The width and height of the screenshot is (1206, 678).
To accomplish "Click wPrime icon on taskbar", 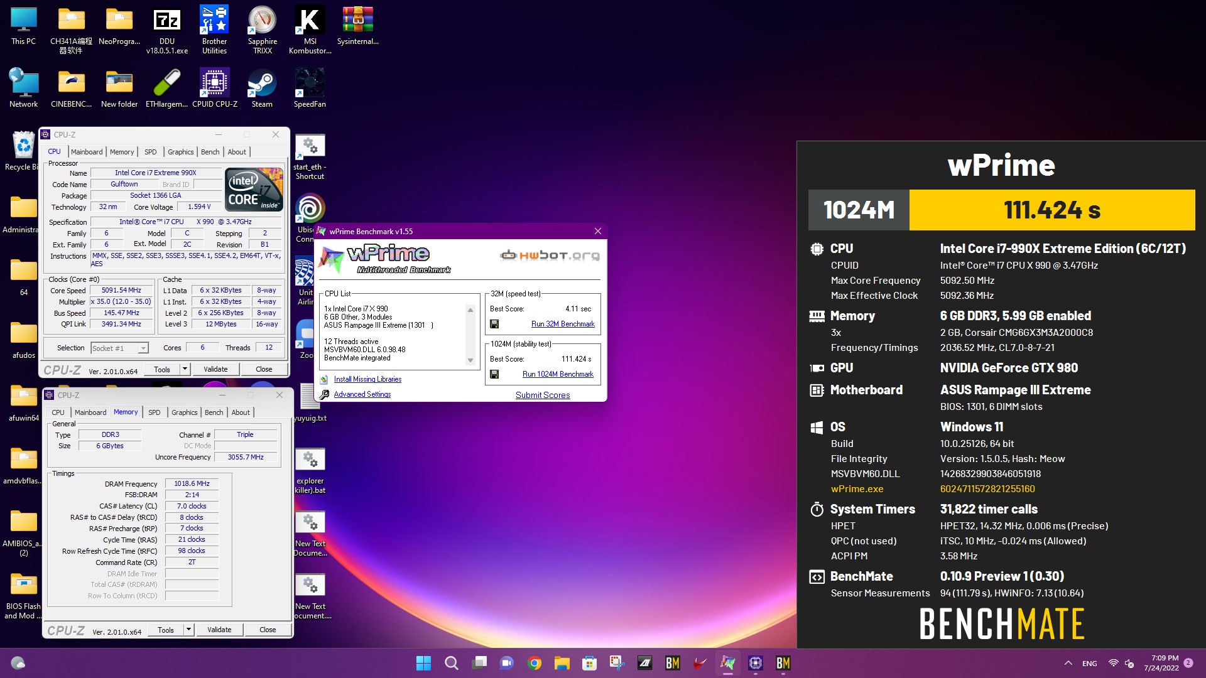I will click(x=727, y=663).
